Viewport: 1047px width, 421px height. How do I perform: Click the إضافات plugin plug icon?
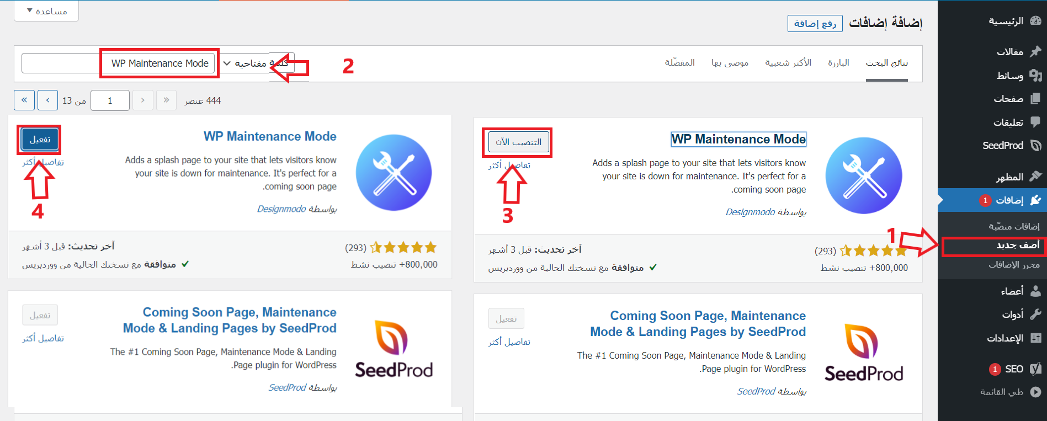[1035, 200]
